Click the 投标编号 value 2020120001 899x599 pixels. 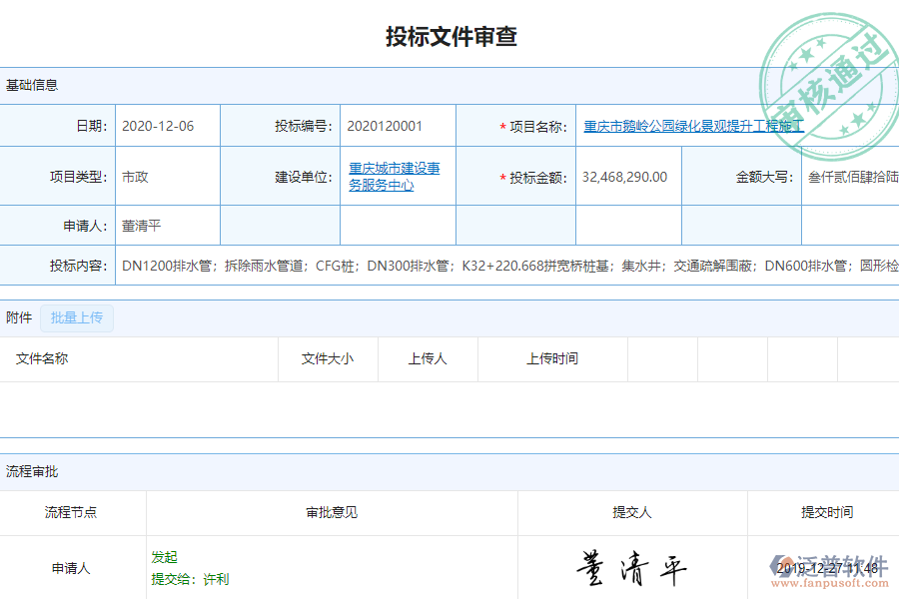[383, 126]
